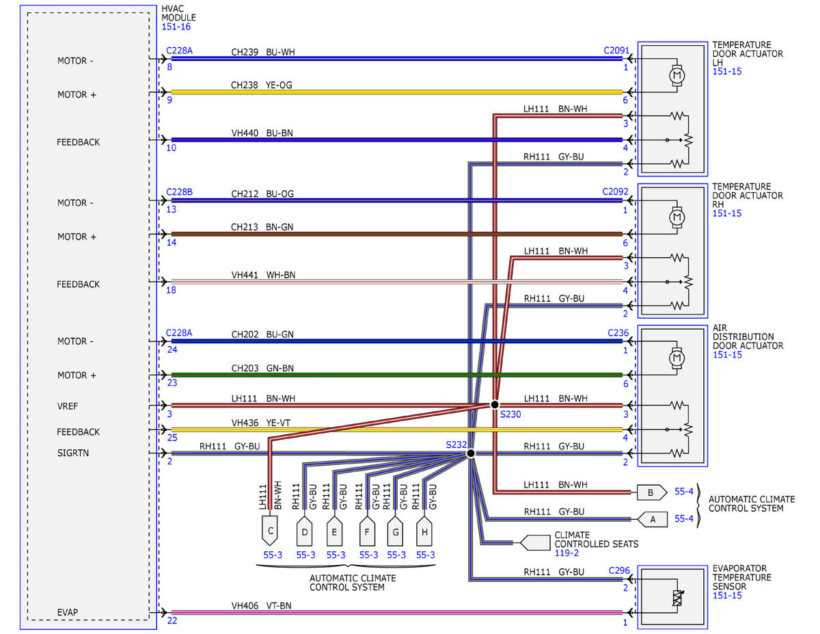
Task: Select the SIGRTN pin label
Action: [73, 453]
